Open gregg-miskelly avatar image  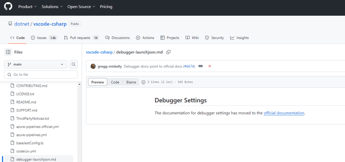(93, 66)
